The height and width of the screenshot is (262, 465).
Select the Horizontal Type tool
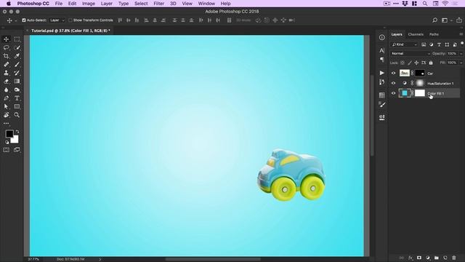tap(17, 98)
